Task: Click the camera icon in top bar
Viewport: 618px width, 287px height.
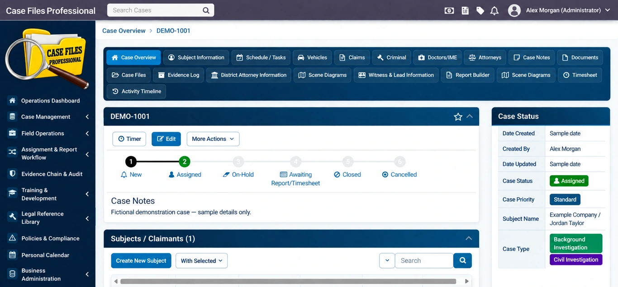Action: pyautogui.click(x=449, y=10)
